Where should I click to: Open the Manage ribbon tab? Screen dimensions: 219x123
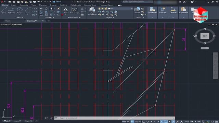pos(43,5)
